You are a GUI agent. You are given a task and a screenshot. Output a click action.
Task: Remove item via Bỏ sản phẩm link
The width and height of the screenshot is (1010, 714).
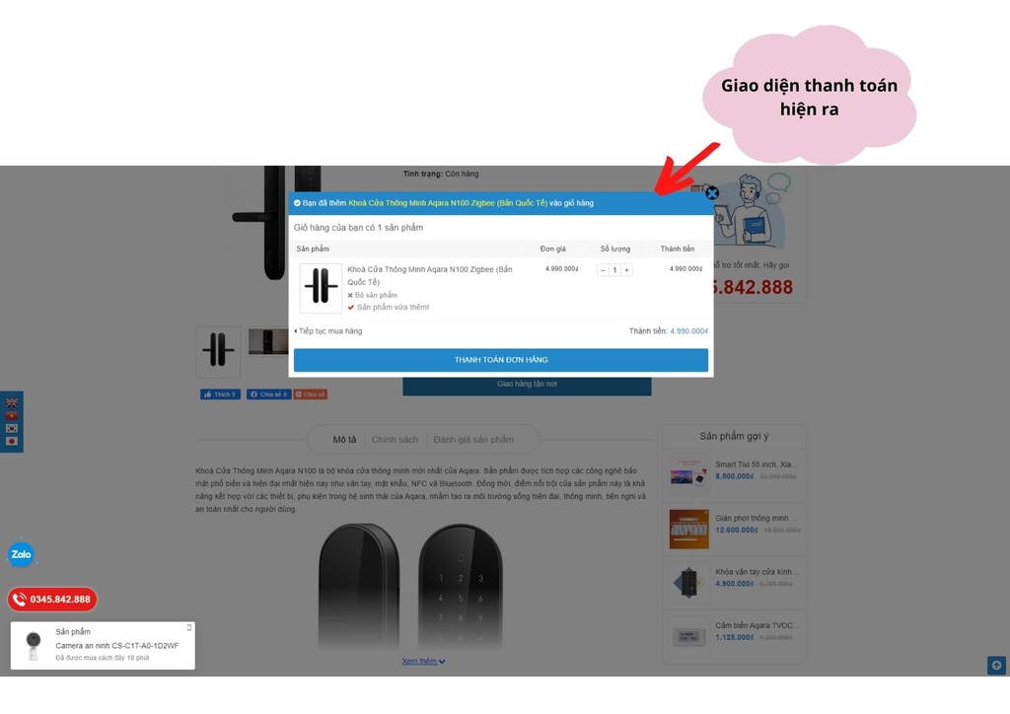(372, 295)
